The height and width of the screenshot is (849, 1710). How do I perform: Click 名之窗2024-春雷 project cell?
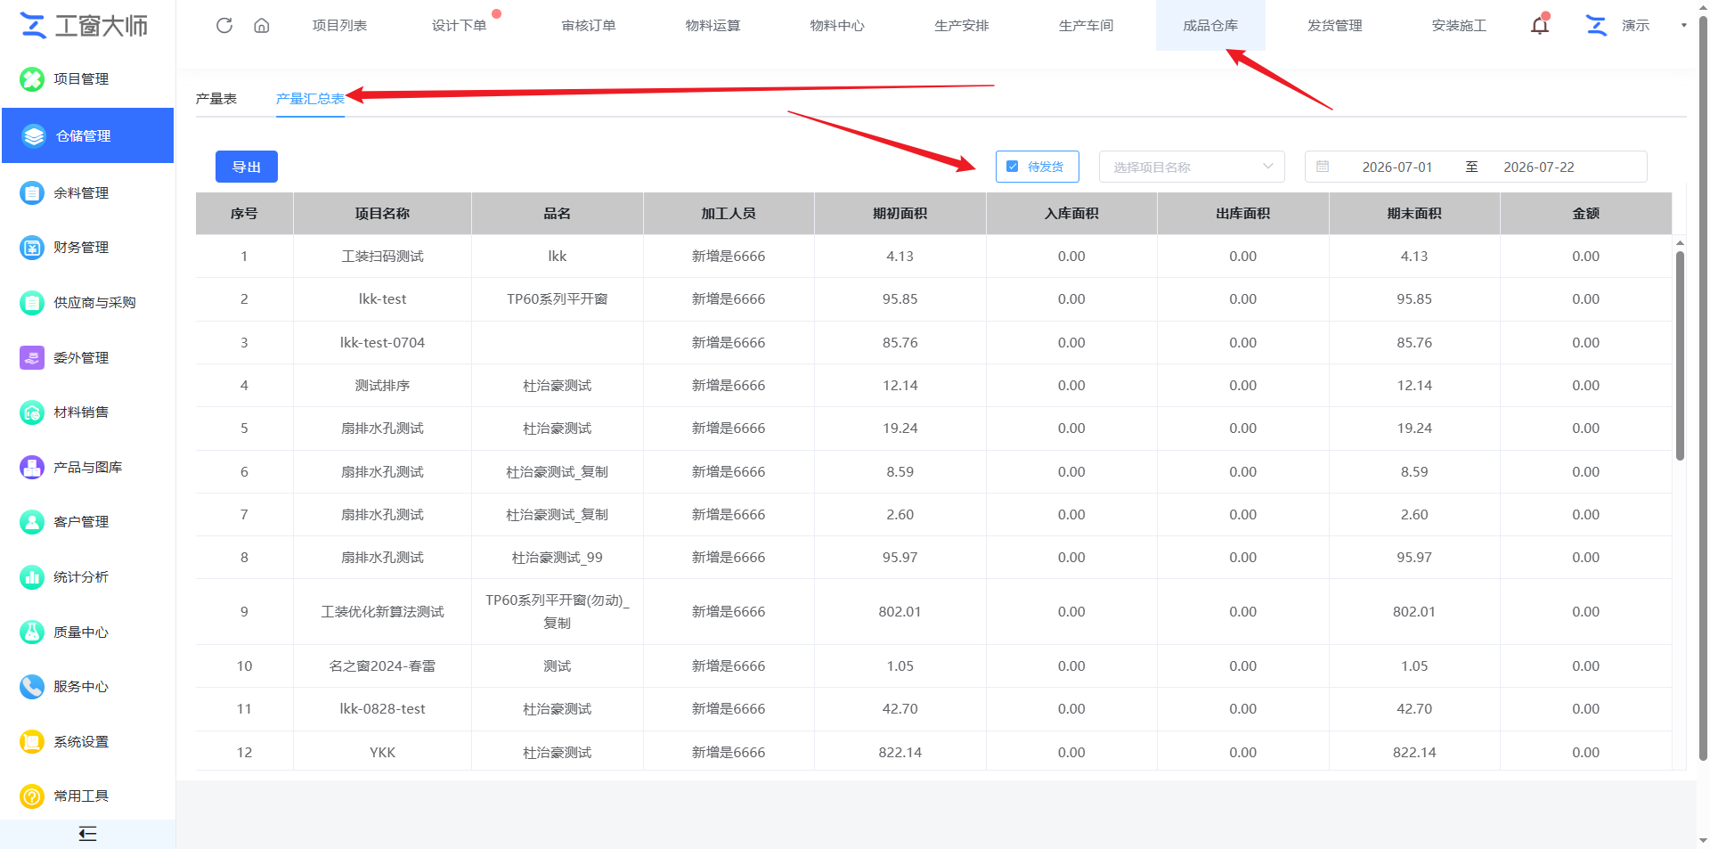pyautogui.click(x=382, y=666)
